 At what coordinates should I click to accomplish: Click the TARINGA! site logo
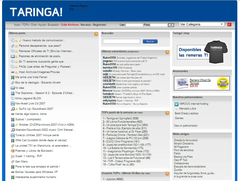point(36,12)
